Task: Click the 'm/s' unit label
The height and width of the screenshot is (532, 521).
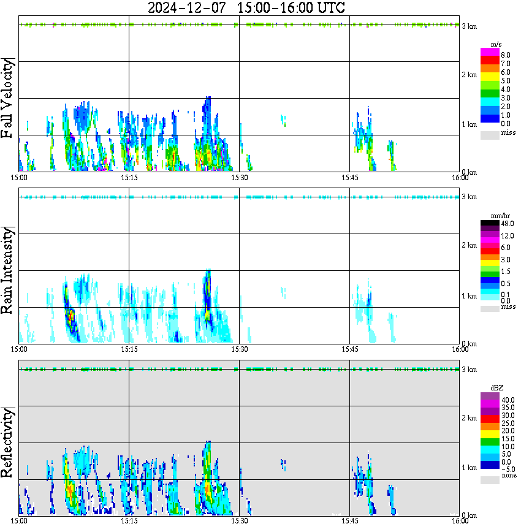Action: (x=496, y=45)
